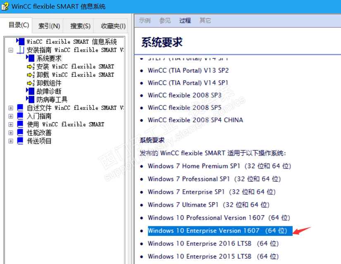
Task: Click the text WinCC flexible 2008 SP3
Action: point(185,95)
